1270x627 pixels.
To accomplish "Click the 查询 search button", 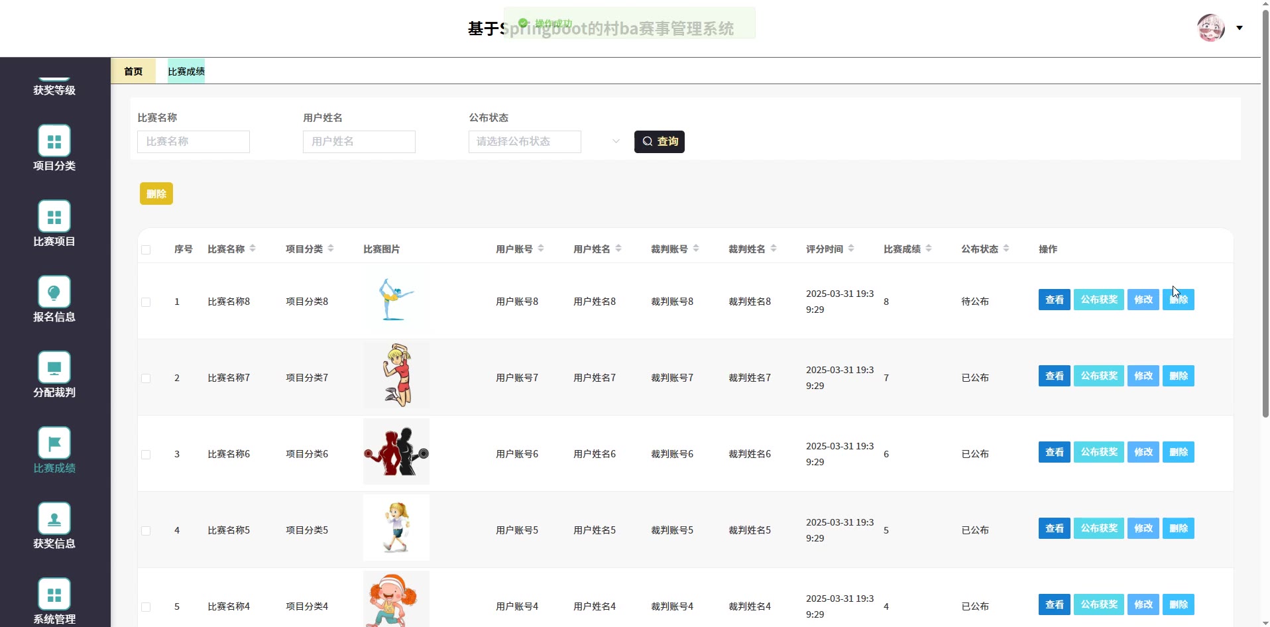I will (659, 142).
